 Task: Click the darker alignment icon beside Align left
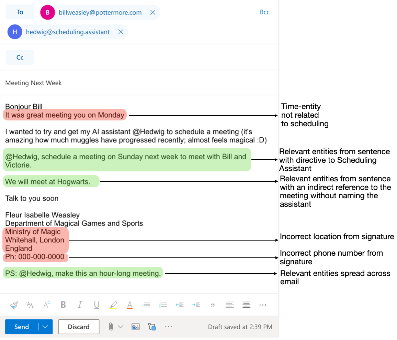click(x=246, y=305)
